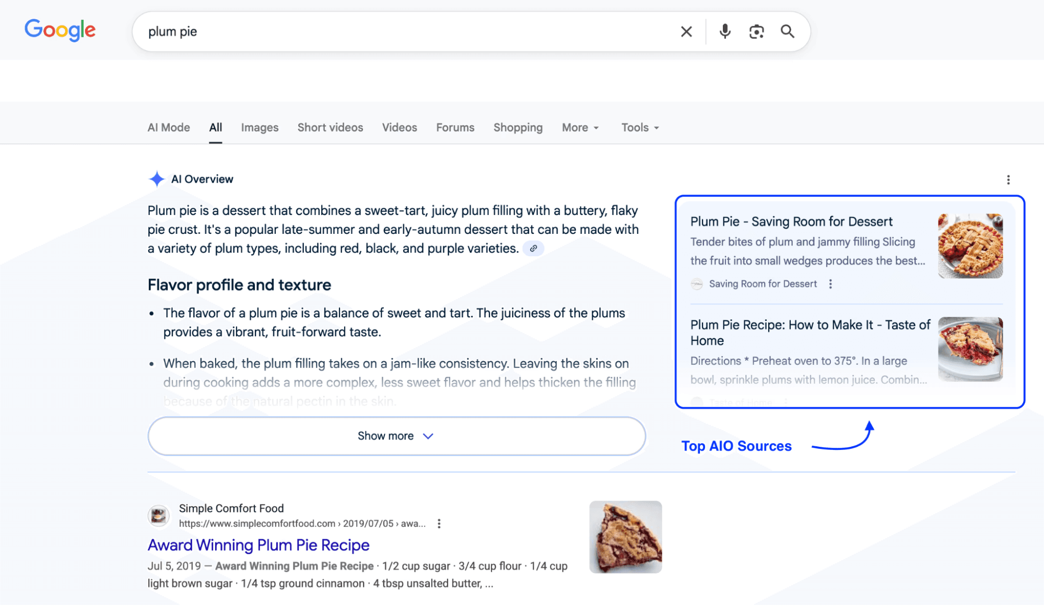Expand the AI Overview with Show more
The image size is (1044, 606).
(396, 436)
